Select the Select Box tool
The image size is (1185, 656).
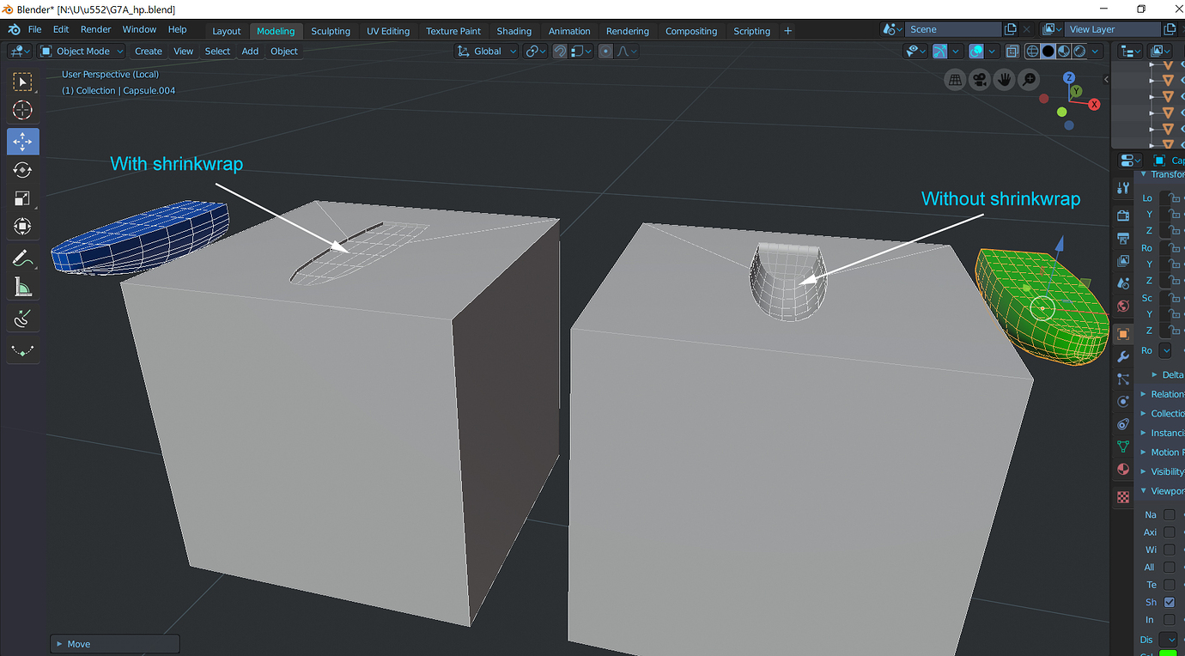click(22, 82)
